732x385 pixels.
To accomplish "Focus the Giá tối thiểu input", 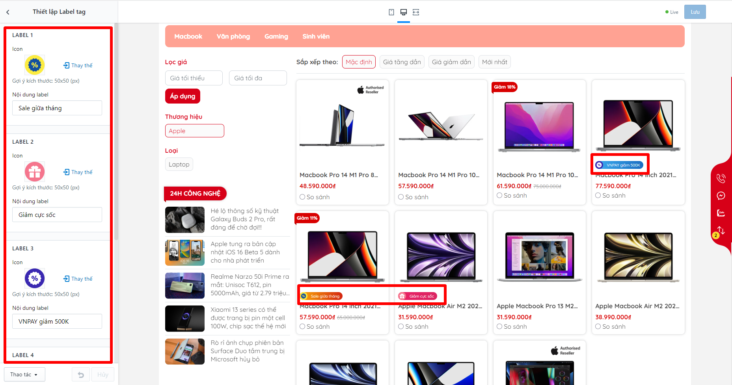I will 194,78.
